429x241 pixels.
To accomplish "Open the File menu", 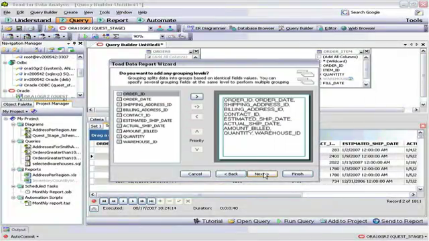I will pos(7,12).
